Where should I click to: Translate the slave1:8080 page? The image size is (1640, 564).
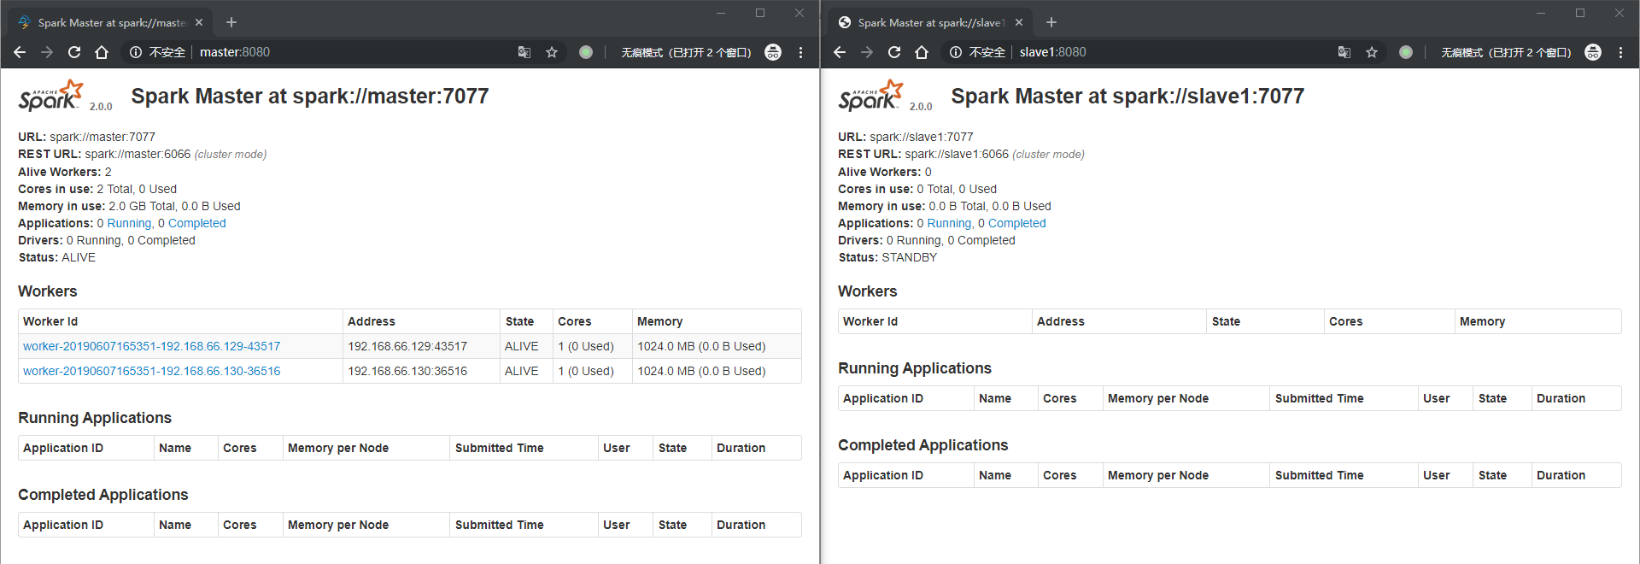(x=1344, y=52)
